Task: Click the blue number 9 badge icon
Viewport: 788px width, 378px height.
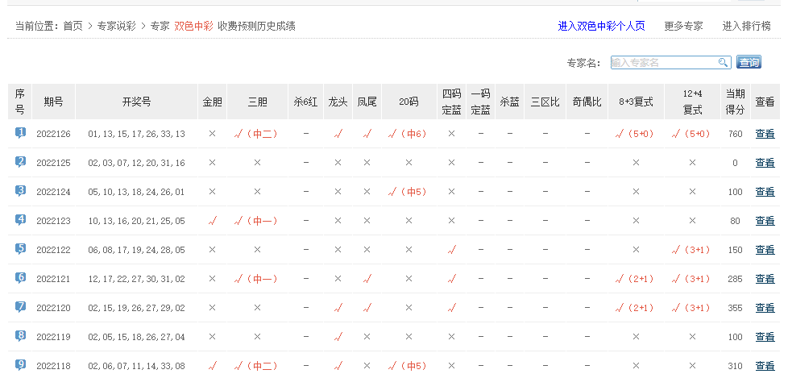Action: 20,365
